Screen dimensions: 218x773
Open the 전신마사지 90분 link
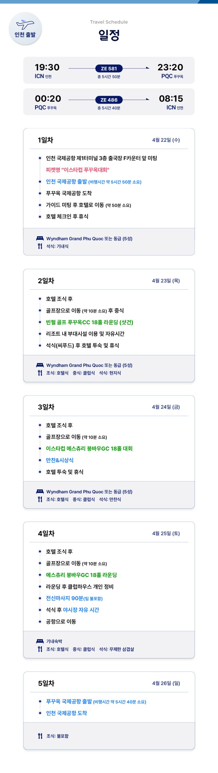tap(65, 598)
